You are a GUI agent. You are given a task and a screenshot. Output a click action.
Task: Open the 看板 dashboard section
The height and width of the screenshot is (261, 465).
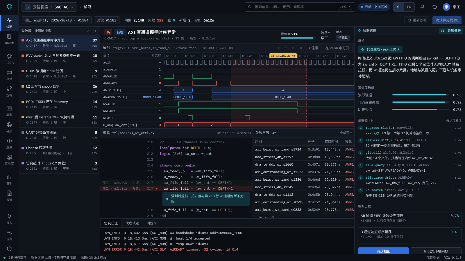point(9,180)
